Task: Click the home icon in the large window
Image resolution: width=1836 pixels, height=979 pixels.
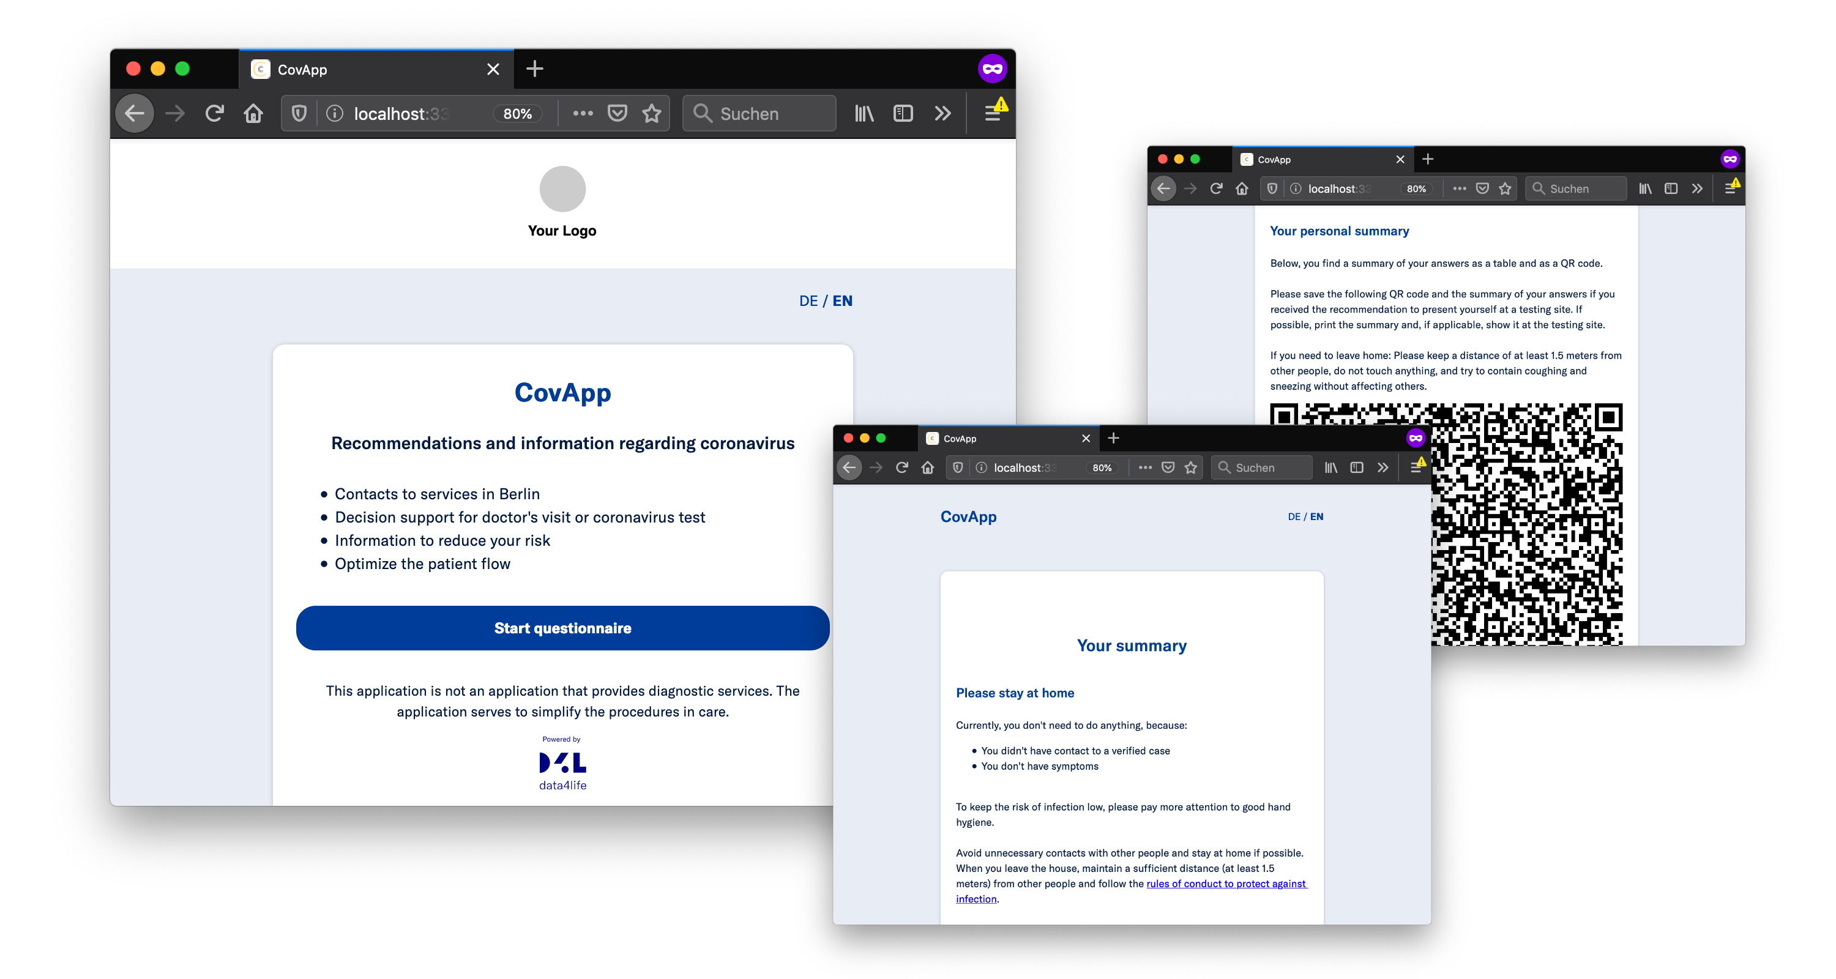Action: pyautogui.click(x=253, y=113)
